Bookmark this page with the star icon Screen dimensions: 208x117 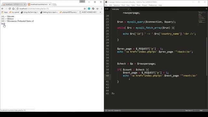[x=85, y=9]
